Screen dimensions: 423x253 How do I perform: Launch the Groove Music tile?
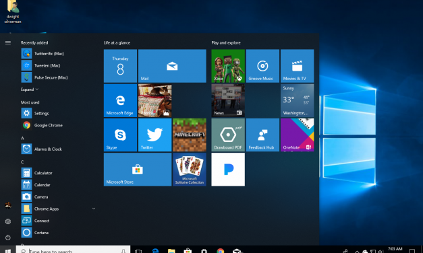pyautogui.click(x=262, y=66)
